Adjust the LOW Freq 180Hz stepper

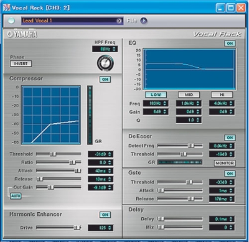tap(165, 103)
